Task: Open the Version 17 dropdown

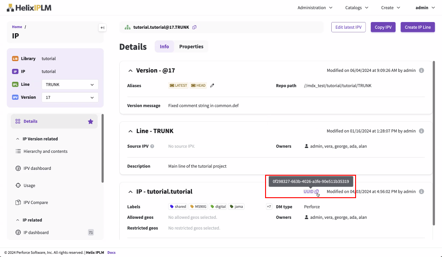Action: tap(70, 97)
